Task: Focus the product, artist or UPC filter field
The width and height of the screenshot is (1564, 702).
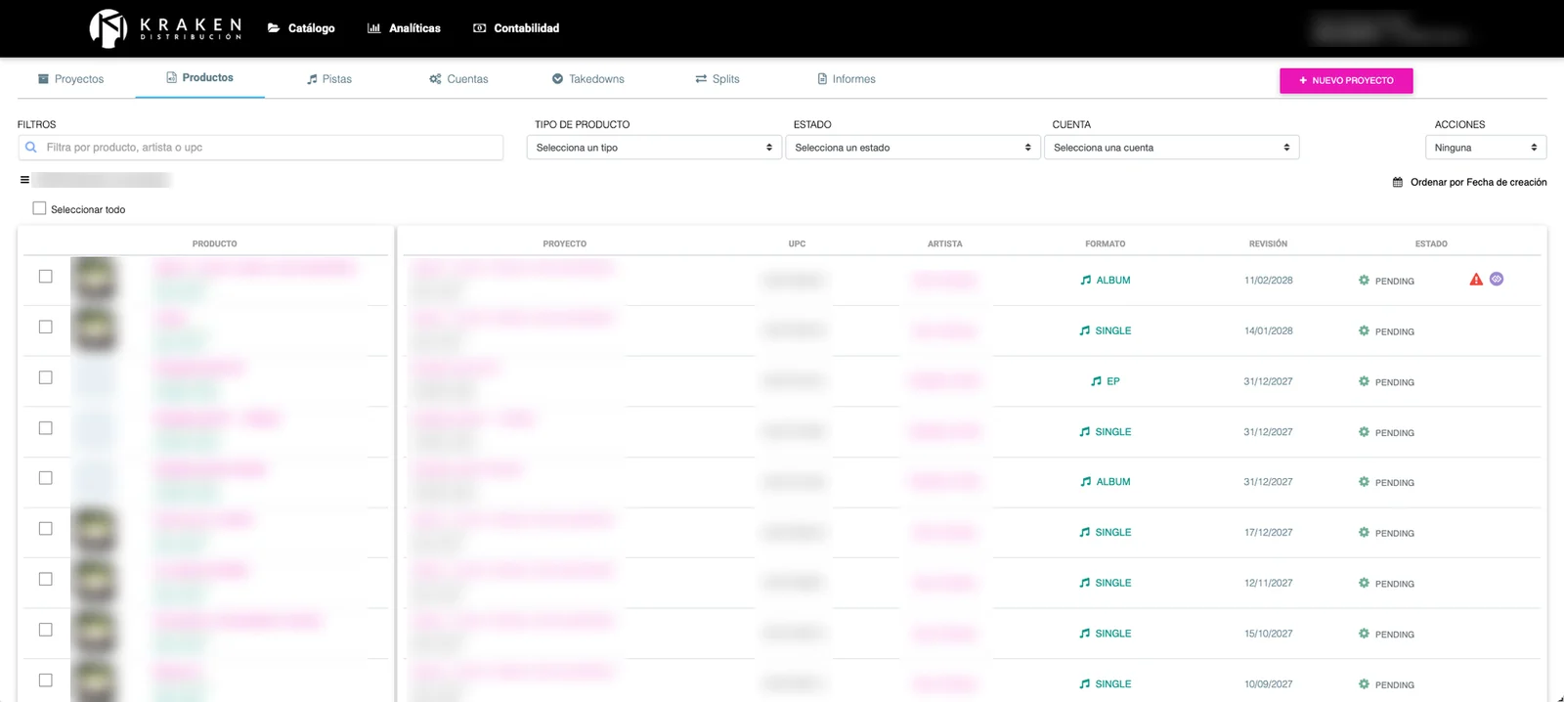Action: click(260, 148)
